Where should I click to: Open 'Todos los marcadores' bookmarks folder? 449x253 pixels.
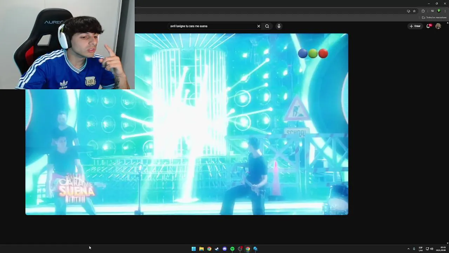pos(434,17)
